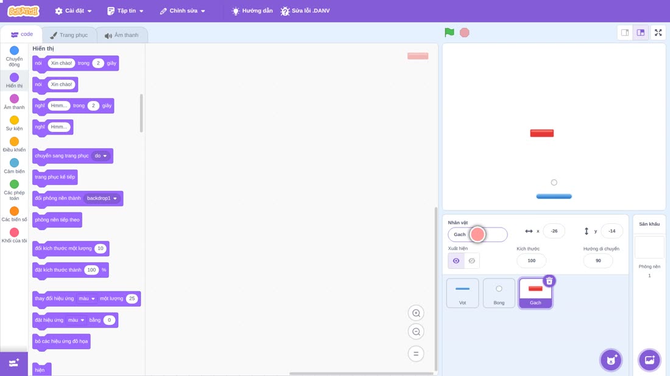Viewport: 670px width, 376px height.
Task: Choose a new sprite with the cat button
Action: pyautogui.click(x=611, y=360)
